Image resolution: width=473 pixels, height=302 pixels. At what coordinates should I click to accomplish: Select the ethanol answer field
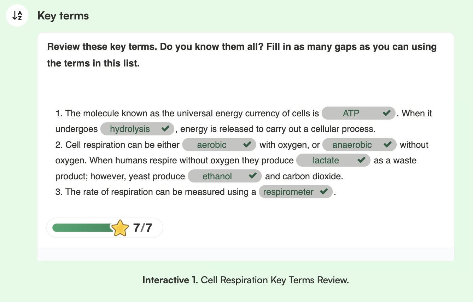[x=217, y=176]
